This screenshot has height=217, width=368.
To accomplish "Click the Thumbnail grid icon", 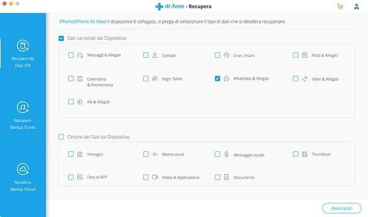I will 305,154.
